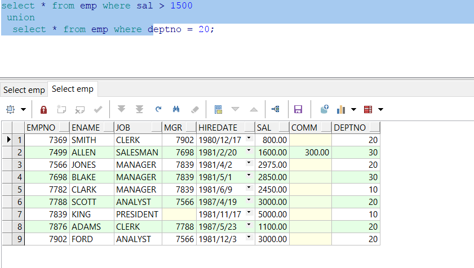Click the HIREDATE column header
This screenshot has height=268, width=474.
tap(226, 127)
